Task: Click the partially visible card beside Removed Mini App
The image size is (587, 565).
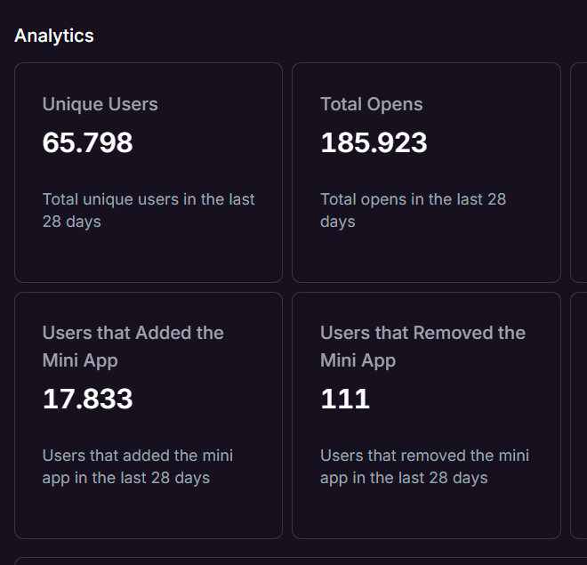Action: 579,416
